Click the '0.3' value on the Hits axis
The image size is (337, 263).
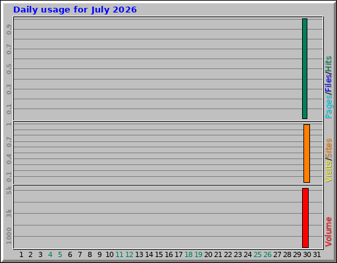click(x=9, y=89)
